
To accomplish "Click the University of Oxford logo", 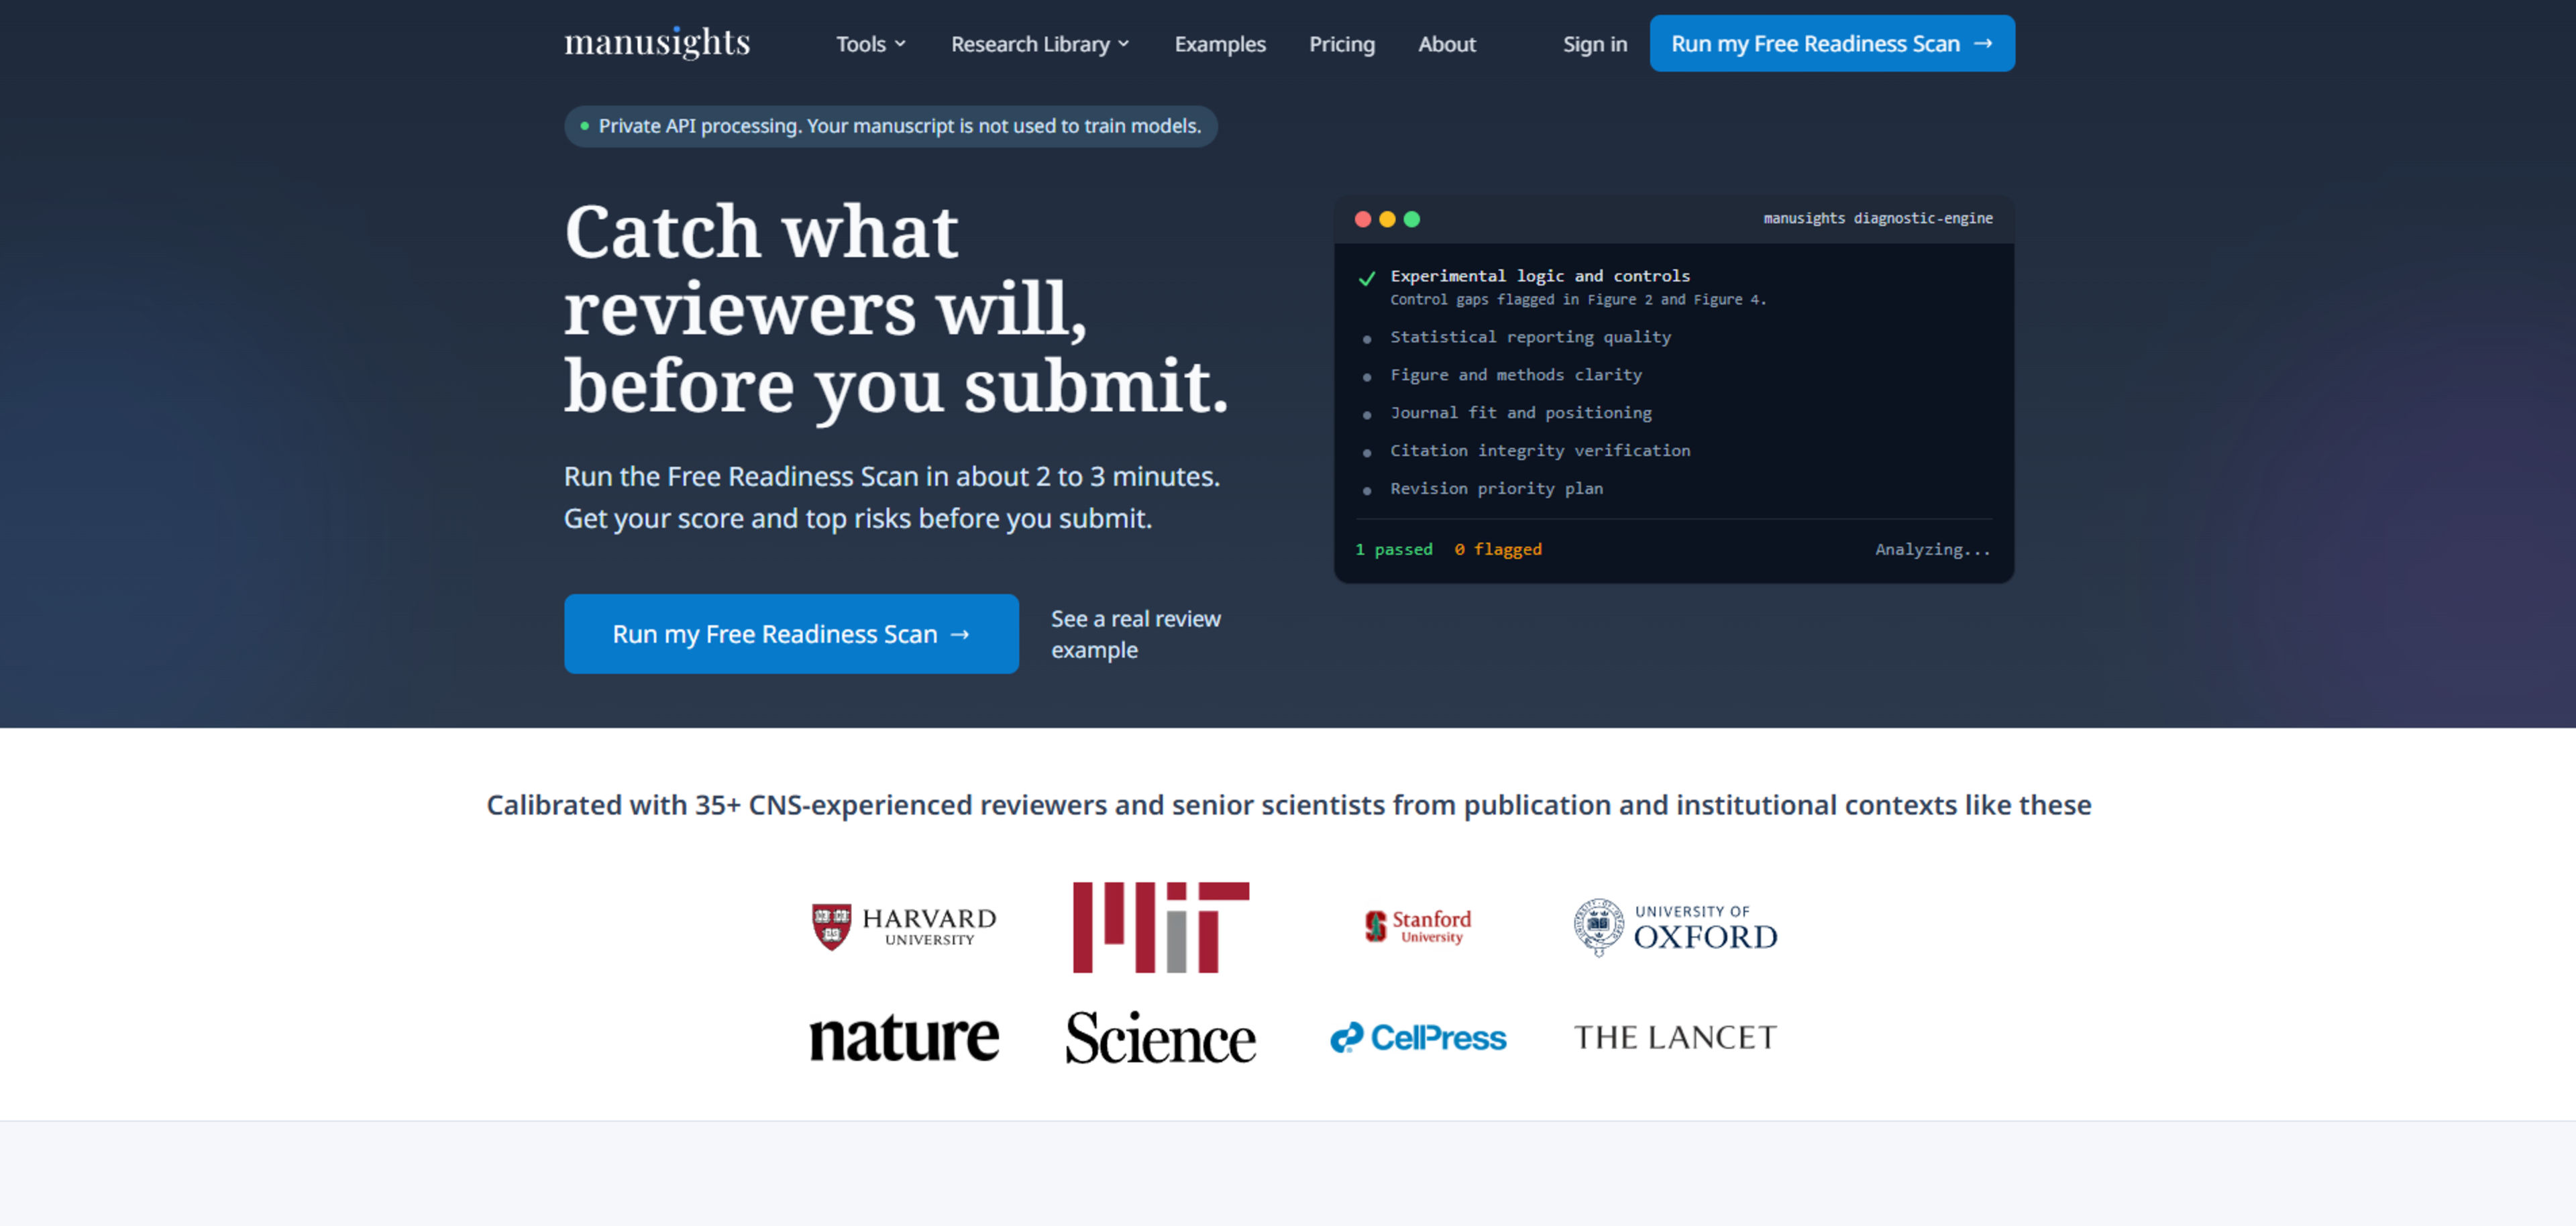I will (x=1675, y=927).
